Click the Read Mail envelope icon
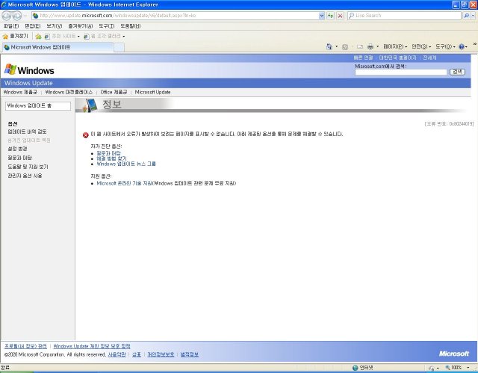This screenshot has width=478, height=373. click(360, 47)
